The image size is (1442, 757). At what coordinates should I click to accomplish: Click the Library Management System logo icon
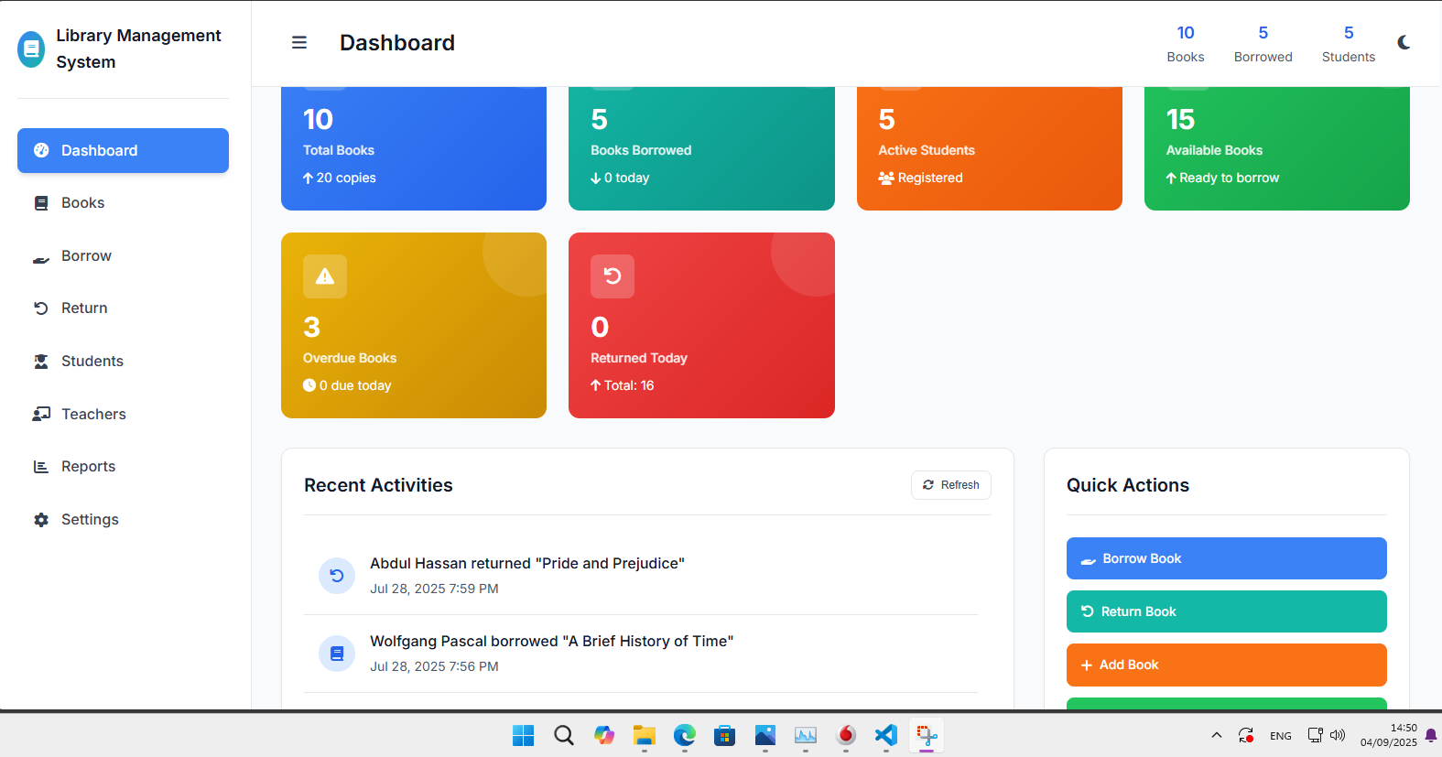point(31,49)
